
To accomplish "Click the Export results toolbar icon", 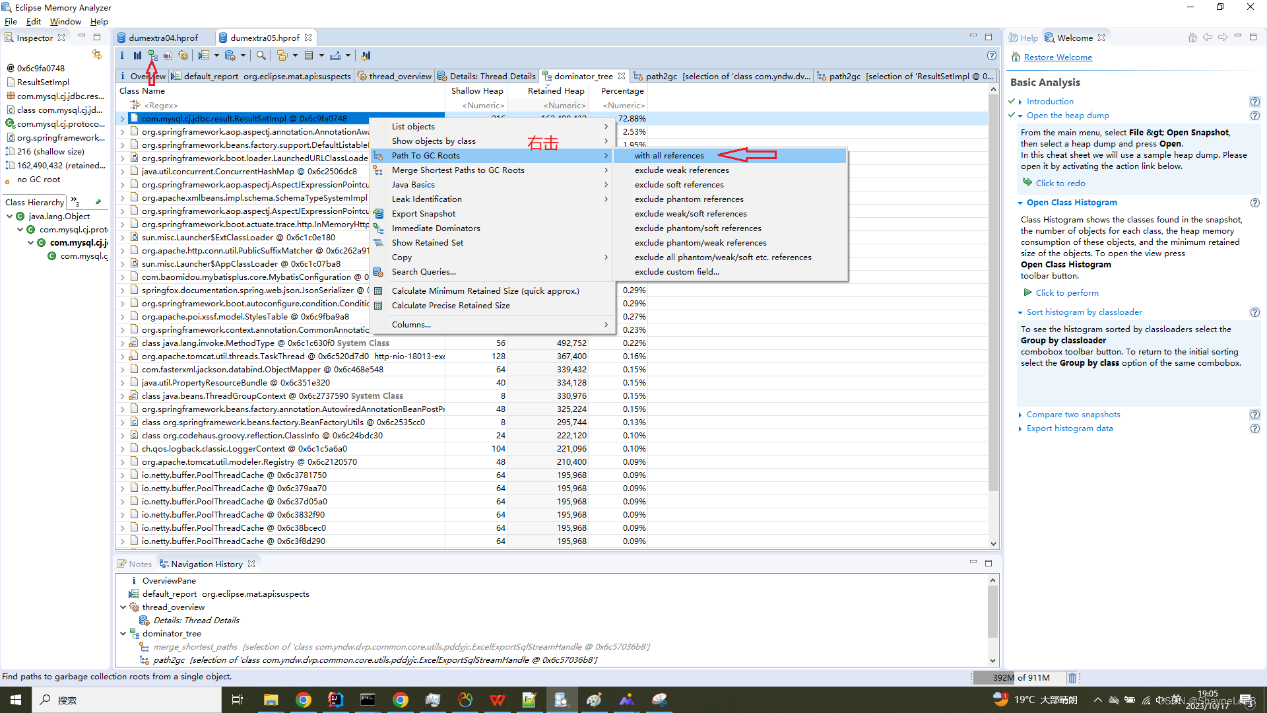I will pos(335,56).
